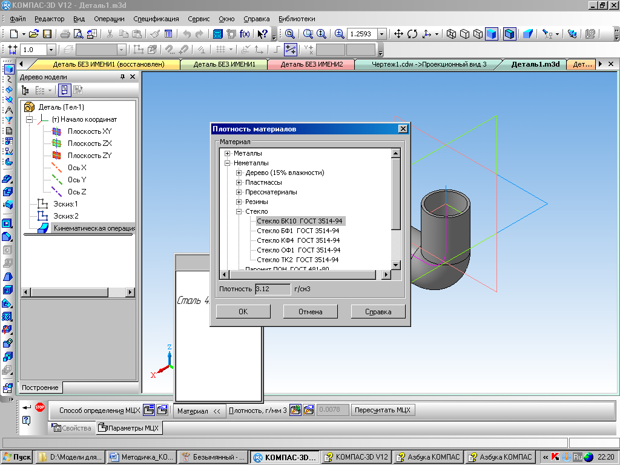This screenshot has width=620, height=465.
Task: Activate the Pan (move view) tool
Action: (x=398, y=34)
